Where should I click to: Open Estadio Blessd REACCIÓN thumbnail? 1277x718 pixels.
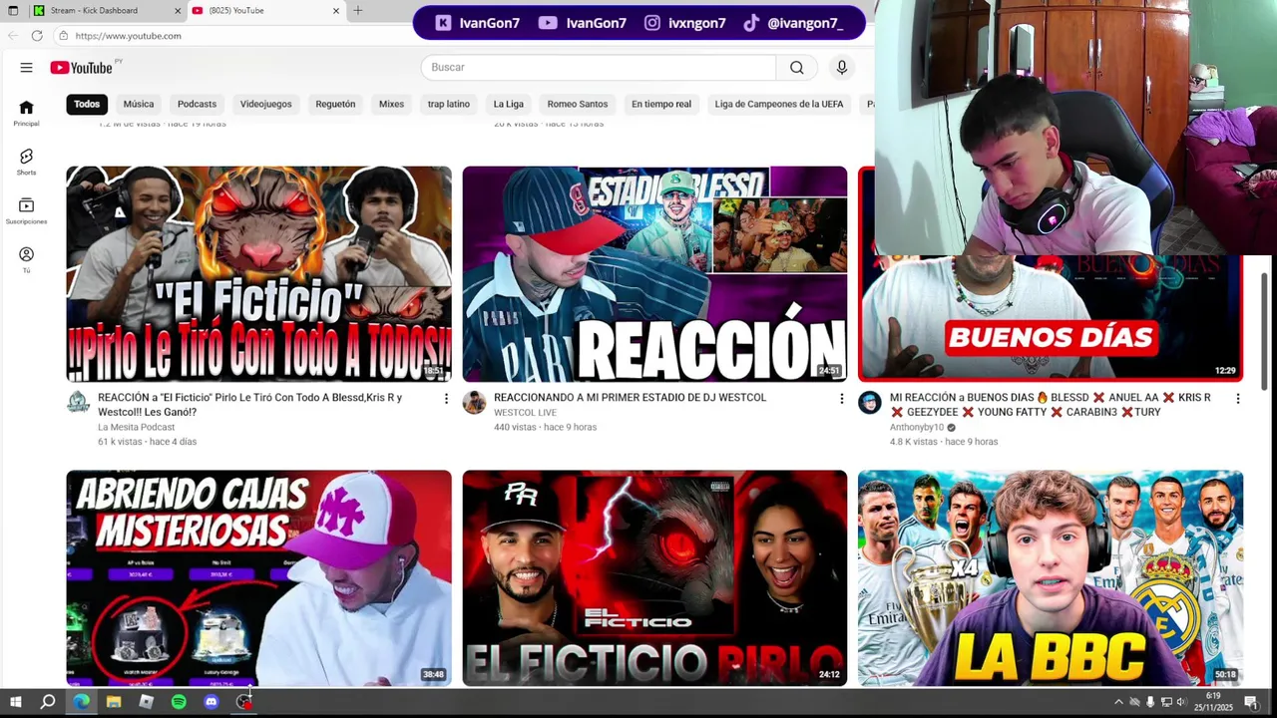point(654,274)
